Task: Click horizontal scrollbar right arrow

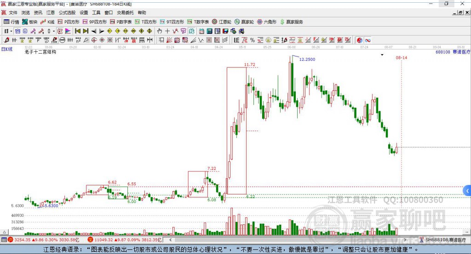Action: click(405, 240)
